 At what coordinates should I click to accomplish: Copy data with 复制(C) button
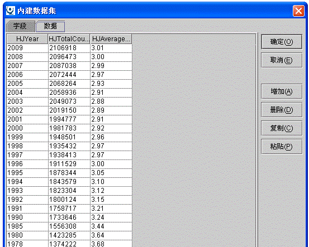pos(282,128)
